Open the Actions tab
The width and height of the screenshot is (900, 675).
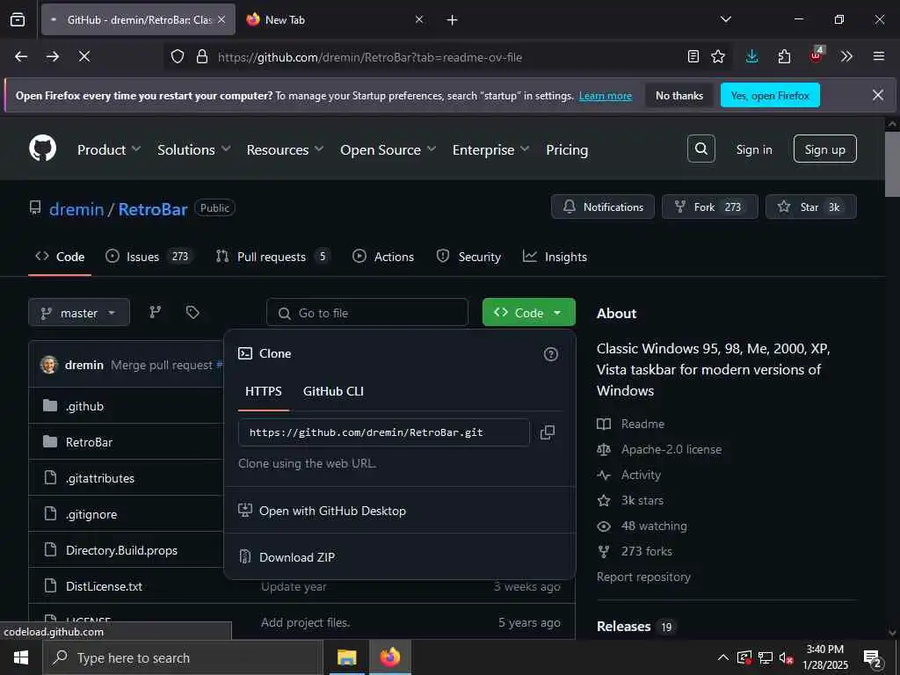coord(383,257)
